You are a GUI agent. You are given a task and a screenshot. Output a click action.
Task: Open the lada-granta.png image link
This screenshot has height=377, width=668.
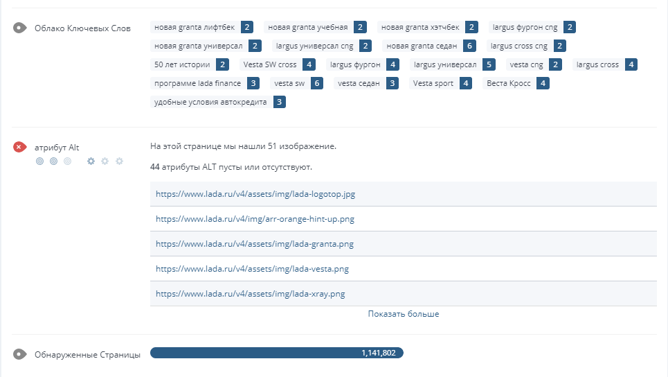(254, 244)
